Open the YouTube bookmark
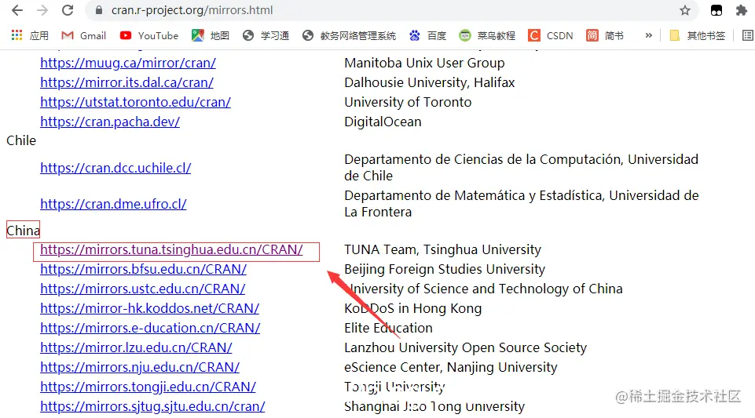This screenshot has height=418, width=755. (149, 35)
